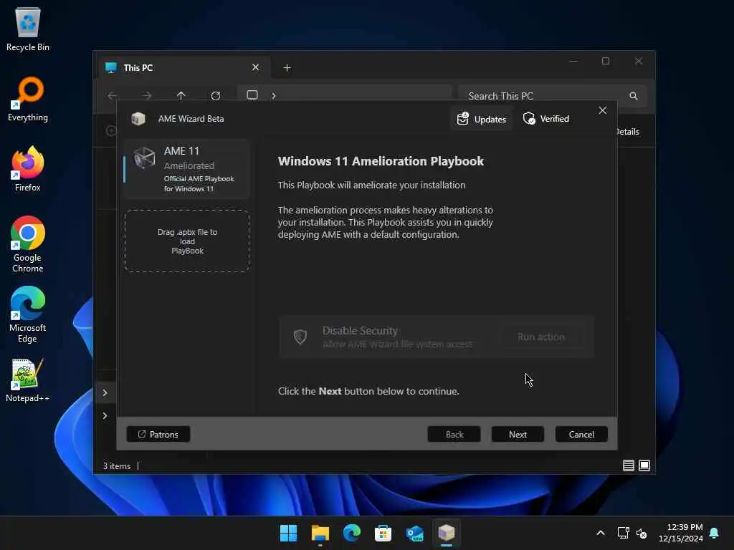Open Recycle Bin on desktop
734x550 pixels.
tap(28, 29)
